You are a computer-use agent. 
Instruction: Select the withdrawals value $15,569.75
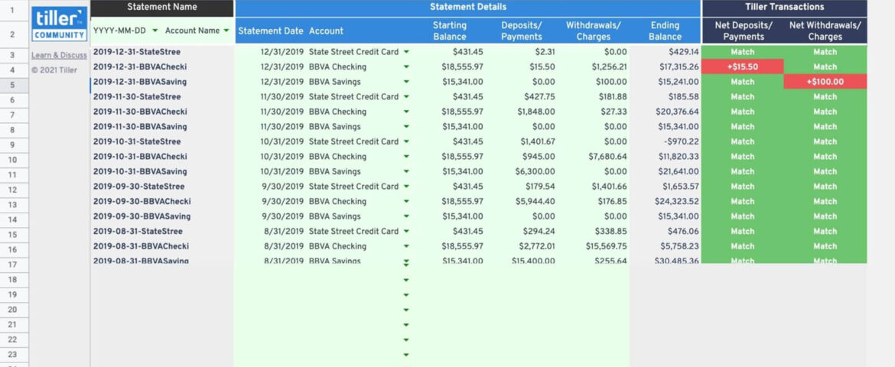606,246
